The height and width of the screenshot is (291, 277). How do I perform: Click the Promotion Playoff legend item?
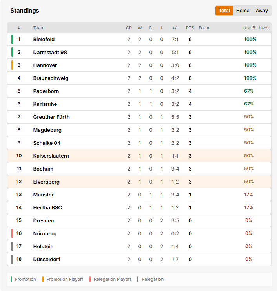click(63, 279)
